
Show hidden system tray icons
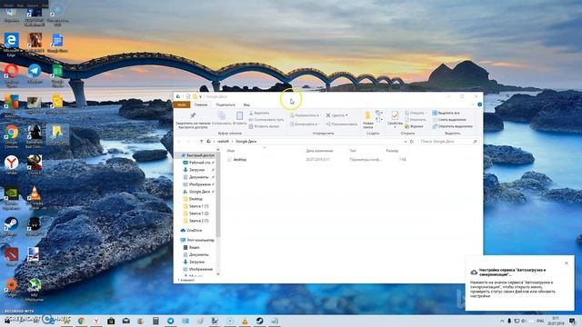pyautogui.click(x=502, y=321)
